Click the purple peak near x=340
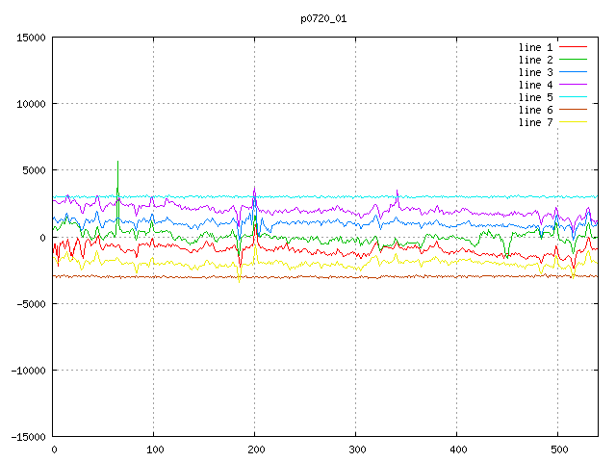This screenshot has height=462, width=616. click(397, 191)
